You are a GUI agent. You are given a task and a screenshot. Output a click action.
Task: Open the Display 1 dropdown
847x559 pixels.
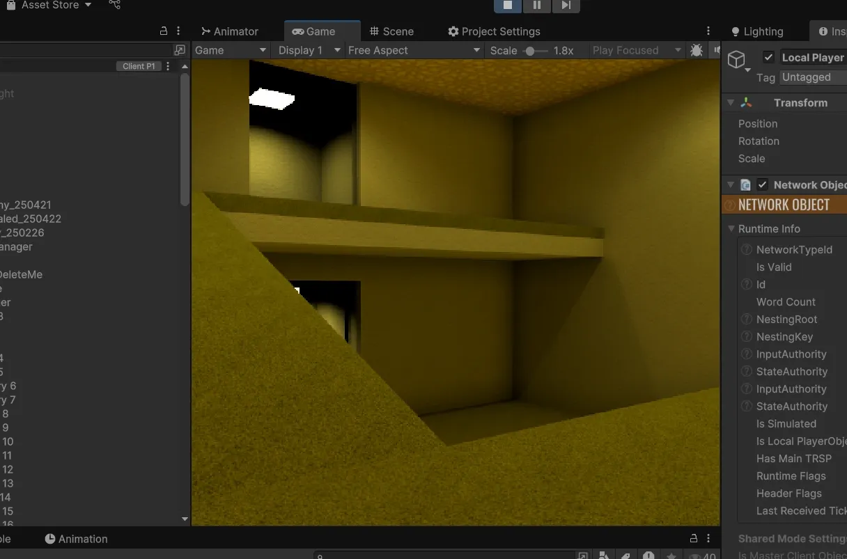(x=309, y=50)
